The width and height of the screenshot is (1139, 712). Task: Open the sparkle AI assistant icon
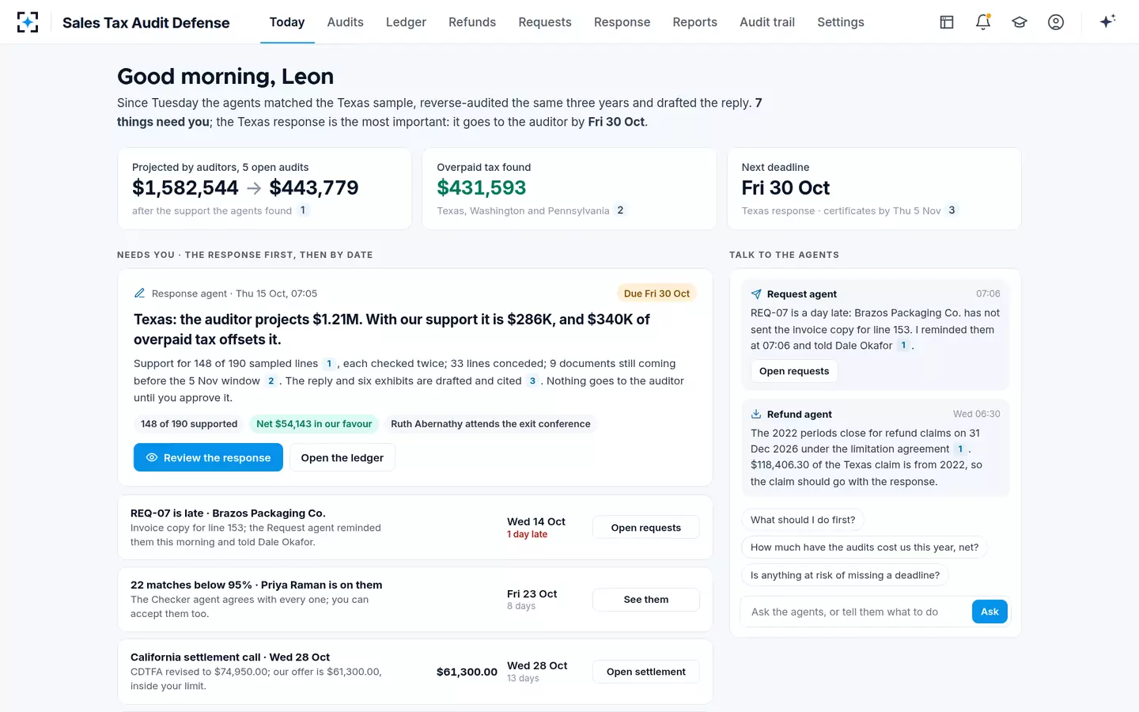[1107, 21]
